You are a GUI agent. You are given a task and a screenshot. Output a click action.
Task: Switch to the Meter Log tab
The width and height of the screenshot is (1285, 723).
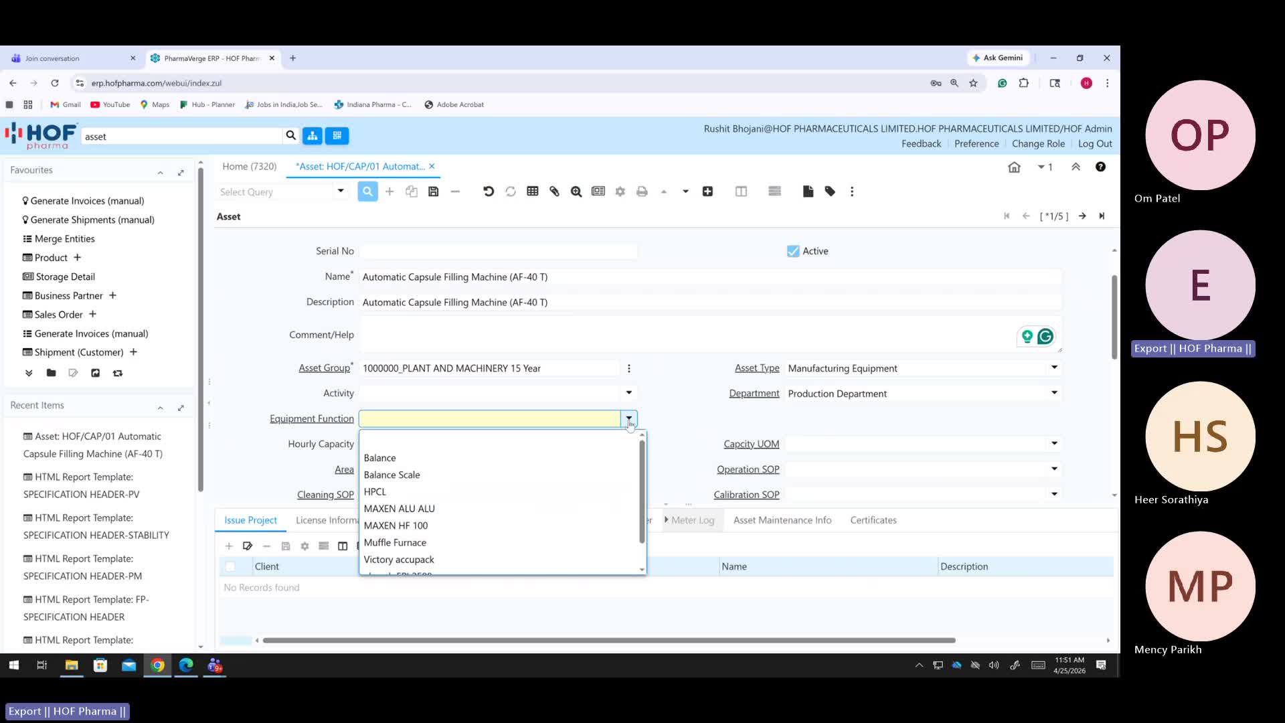coord(692,520)
